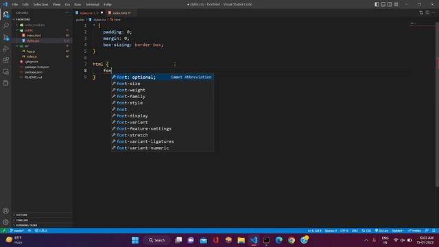
Task: Click the Prettier status item
Action: pyautogui.click(x=414, y=231)
